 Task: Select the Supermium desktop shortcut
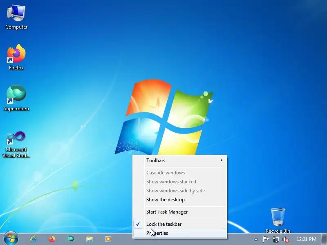tap(16, 98)
